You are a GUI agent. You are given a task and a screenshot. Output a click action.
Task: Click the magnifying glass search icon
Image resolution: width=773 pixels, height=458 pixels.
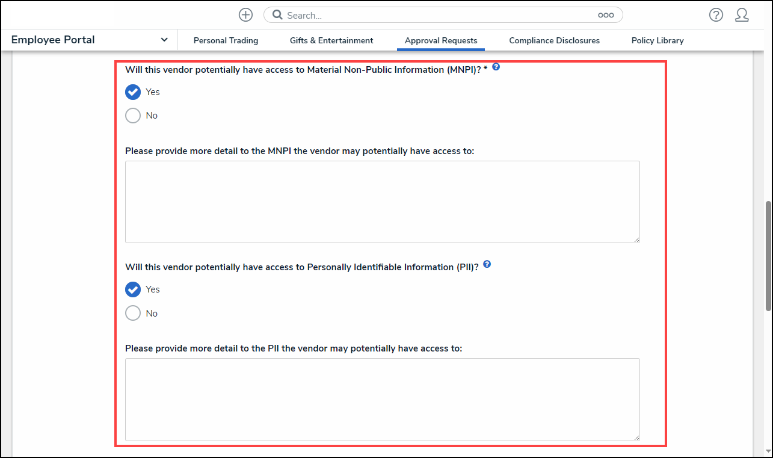[277, 15]
